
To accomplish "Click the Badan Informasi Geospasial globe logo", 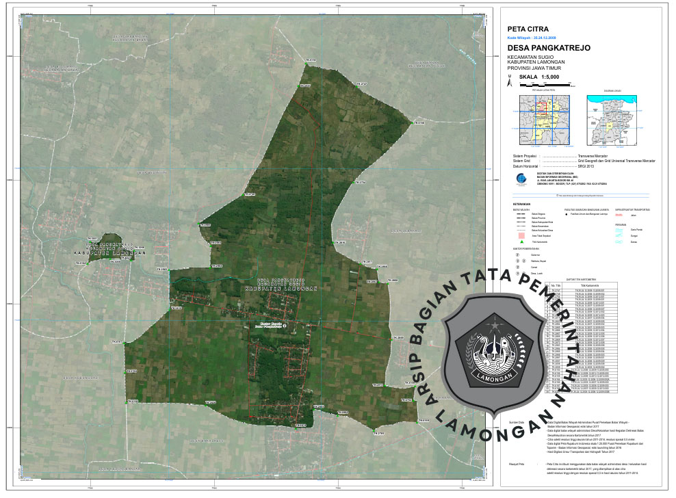I will click(521, 179).
